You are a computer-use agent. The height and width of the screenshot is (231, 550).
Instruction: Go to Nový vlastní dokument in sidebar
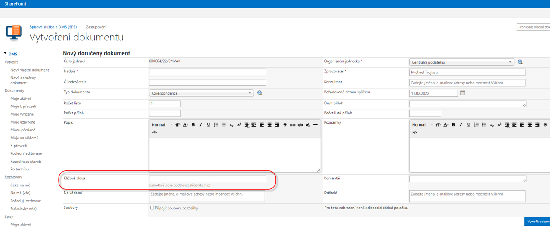pyautogui.click(x=30, y=70)
